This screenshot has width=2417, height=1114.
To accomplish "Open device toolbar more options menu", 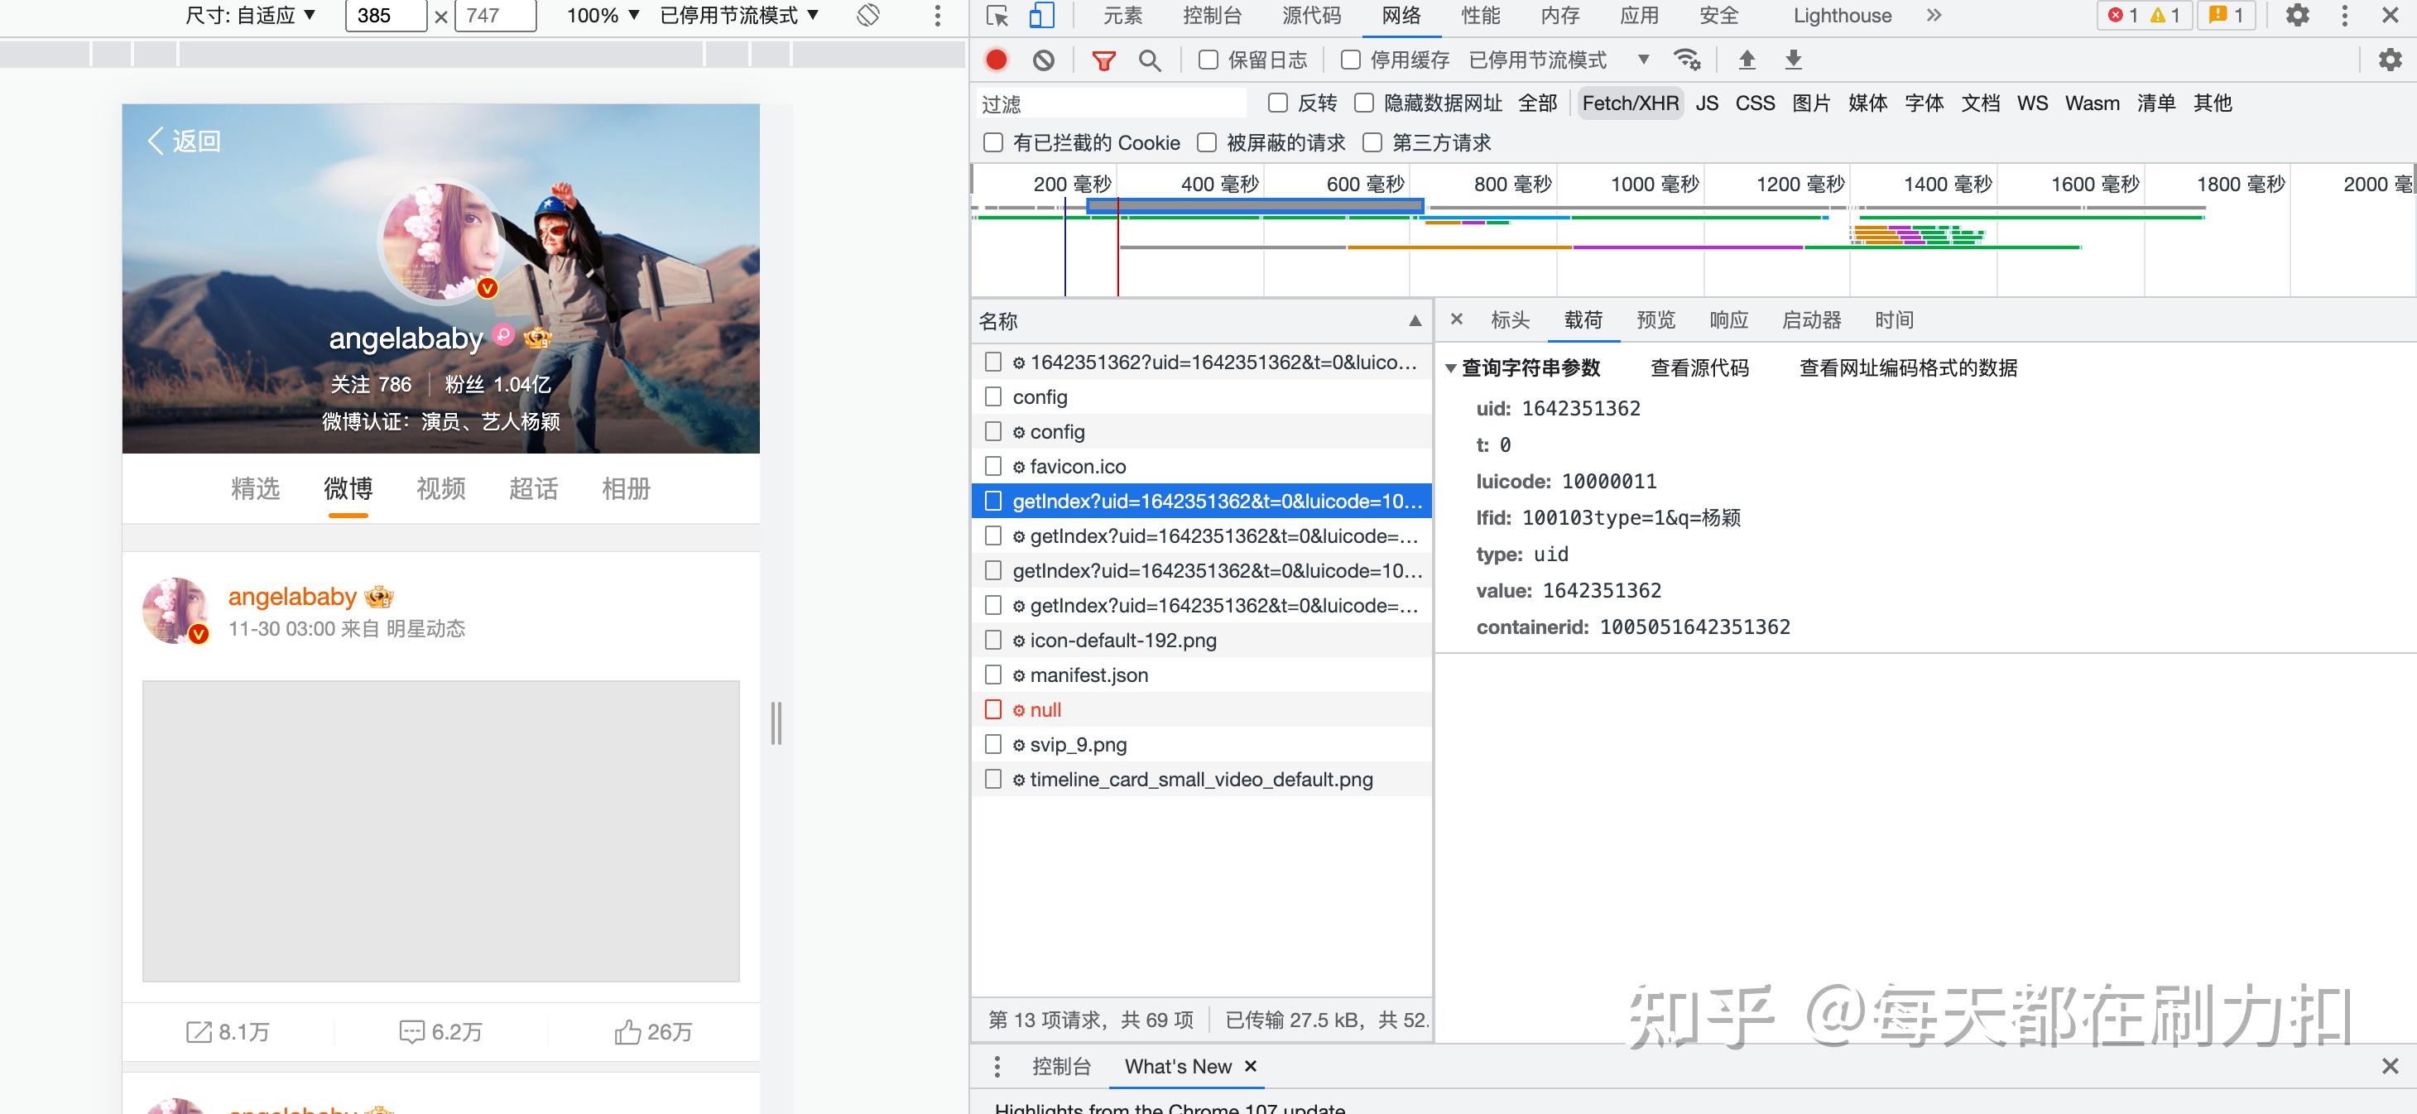I will pyautogui.click(x=936, y=15).
